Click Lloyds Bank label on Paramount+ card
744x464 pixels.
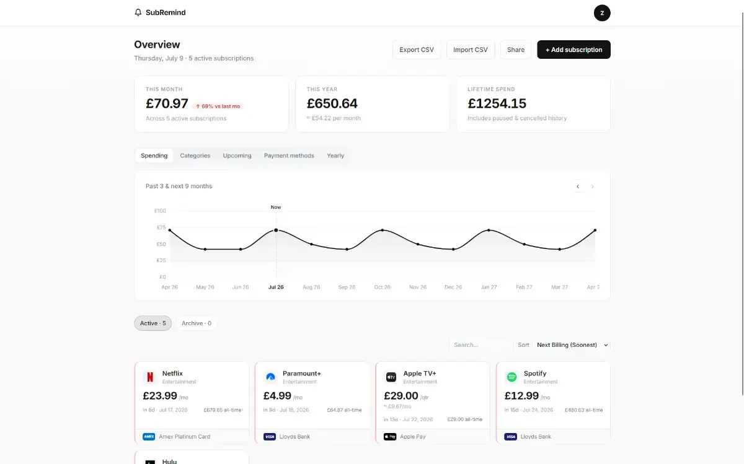point(294,437)
